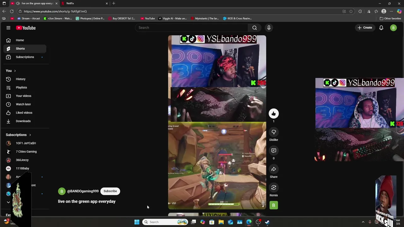
Task: Open Photopea bookmark
Action: 90,19
